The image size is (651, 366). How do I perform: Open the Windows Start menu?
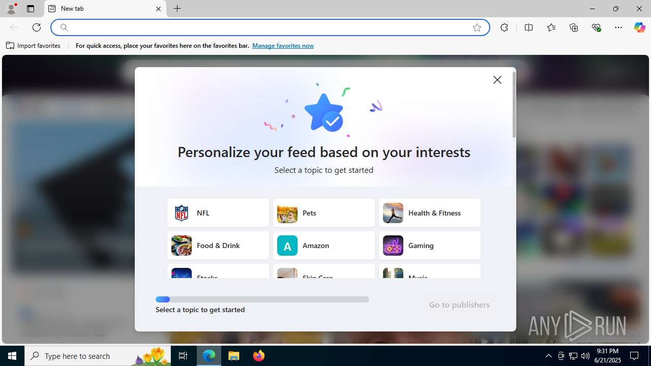coord(12,356)
